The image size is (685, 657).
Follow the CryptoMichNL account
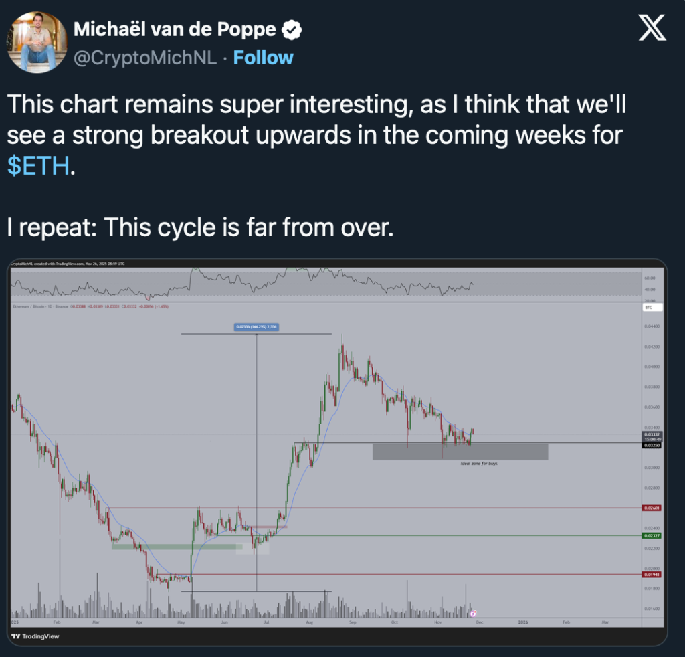(x=263, y=58)
